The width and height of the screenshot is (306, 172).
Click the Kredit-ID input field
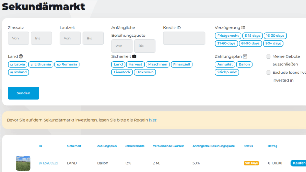tap(184, 38)
